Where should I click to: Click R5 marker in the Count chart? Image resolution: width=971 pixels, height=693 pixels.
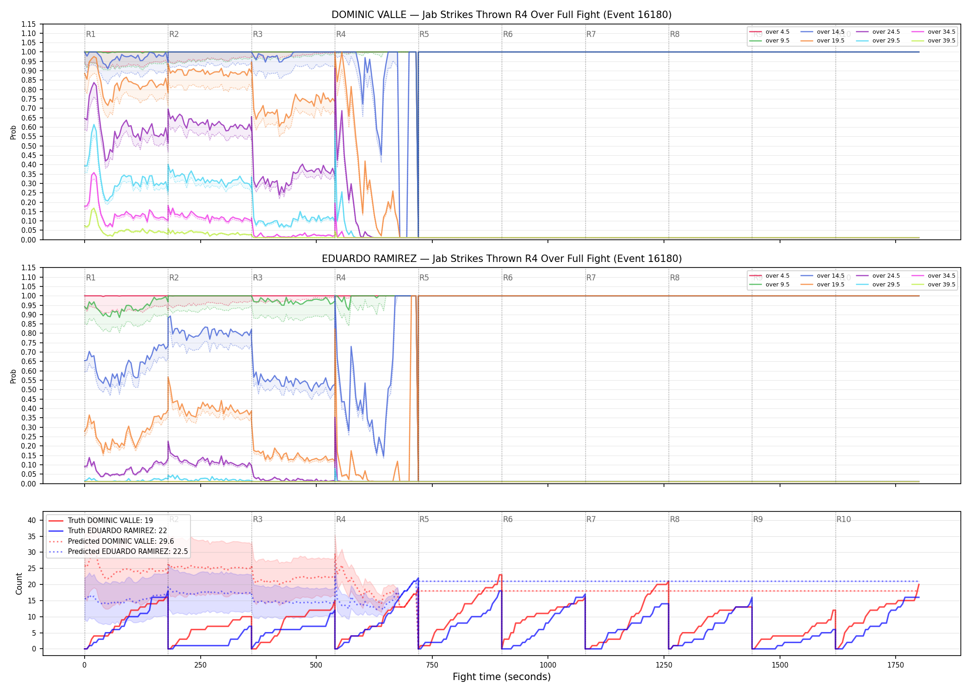click(x=424, y=519)
